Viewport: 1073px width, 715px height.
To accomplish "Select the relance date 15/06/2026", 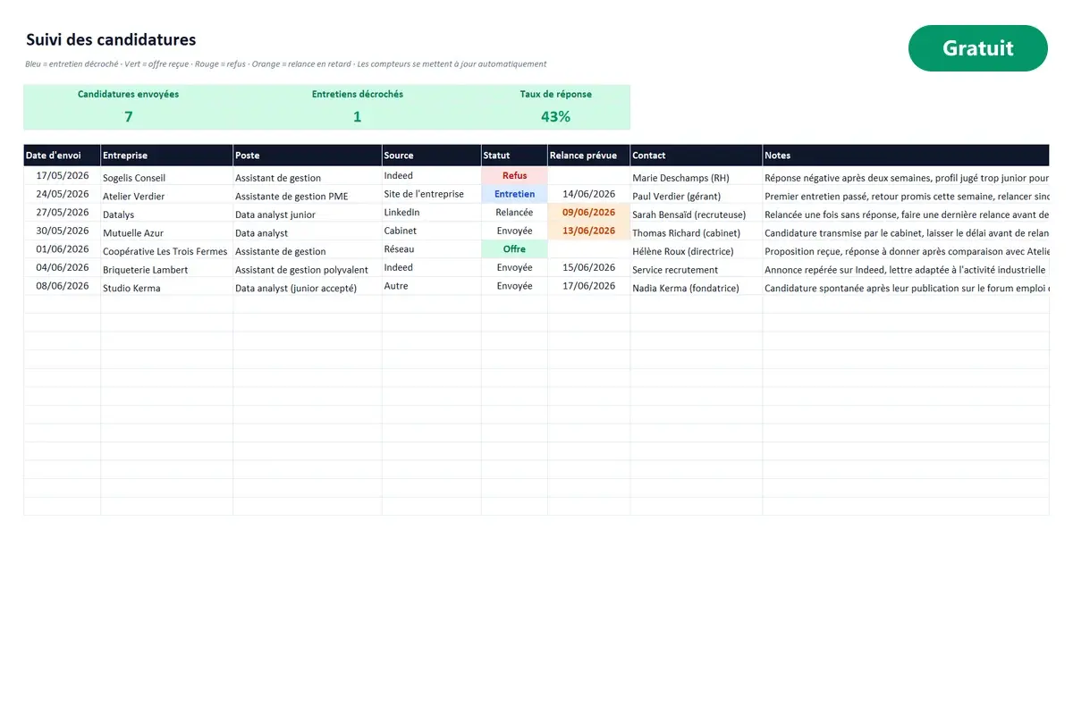I will tap(588, 267).
